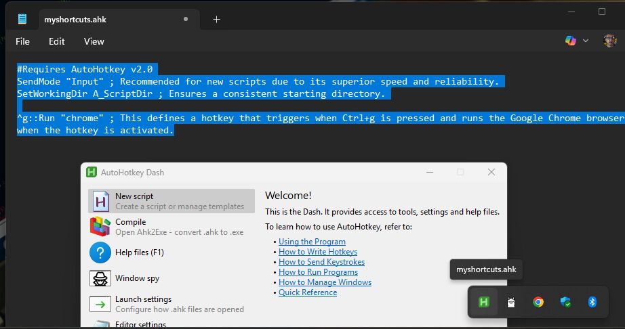Viewport: 625px width, 329px height.
Task: Select New script entry text
Action: 134,196
